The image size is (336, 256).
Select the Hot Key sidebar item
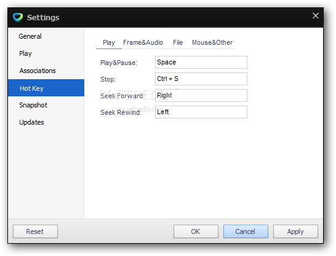pyautogui.click(x=46, y=88)
